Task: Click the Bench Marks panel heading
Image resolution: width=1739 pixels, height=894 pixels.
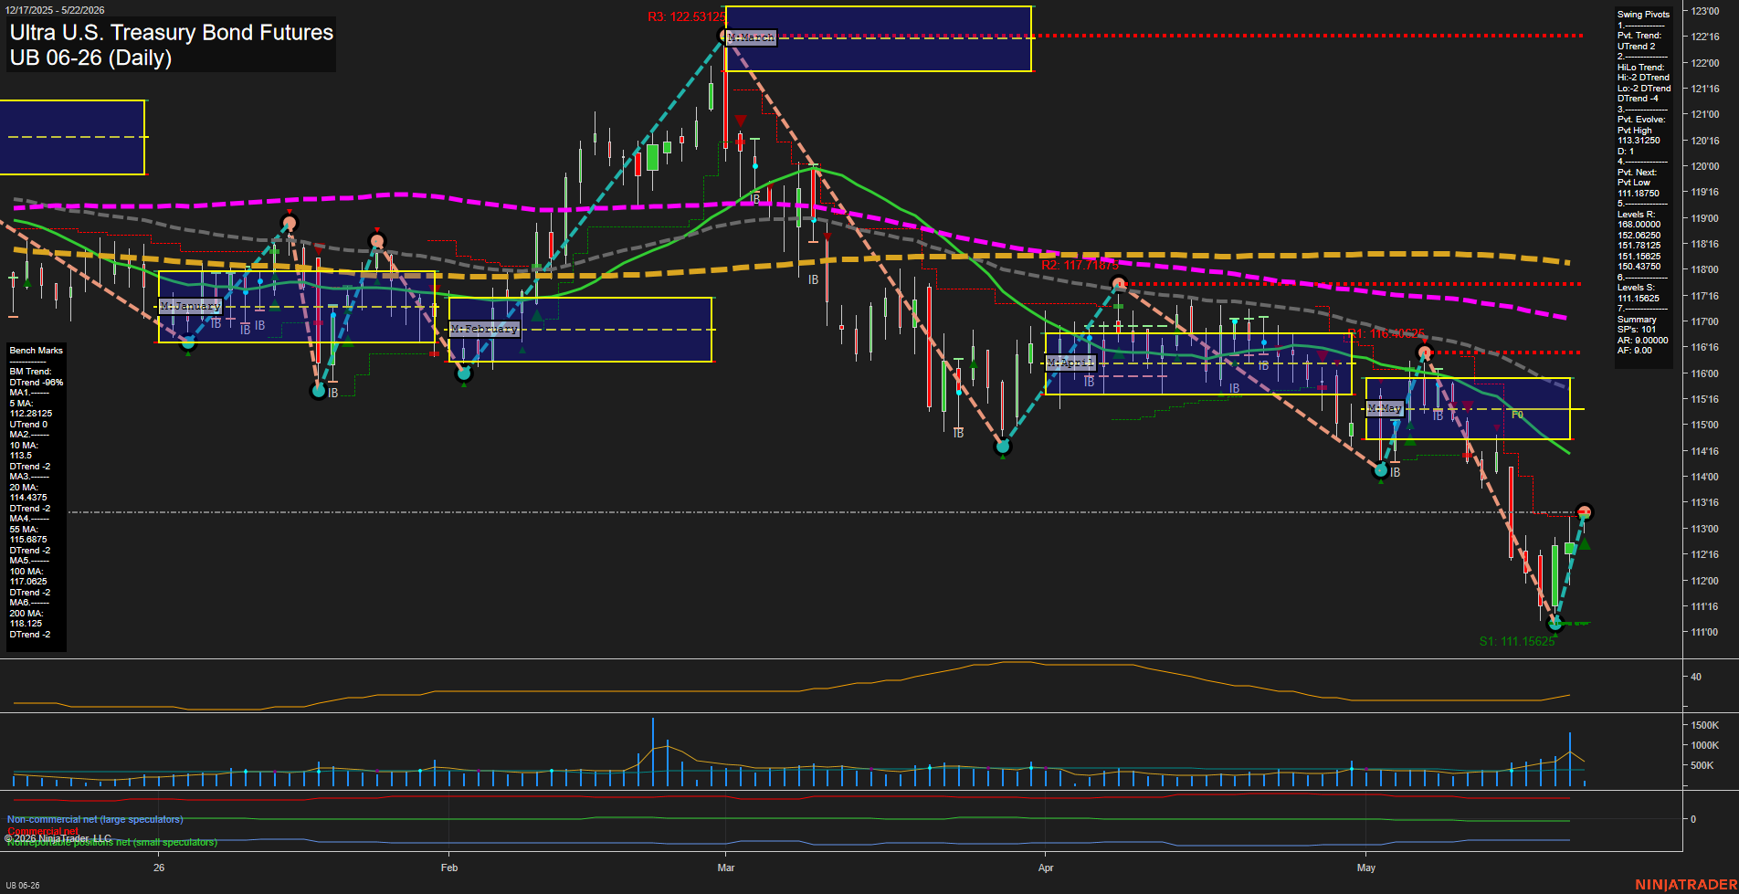Action: (37, 351)
